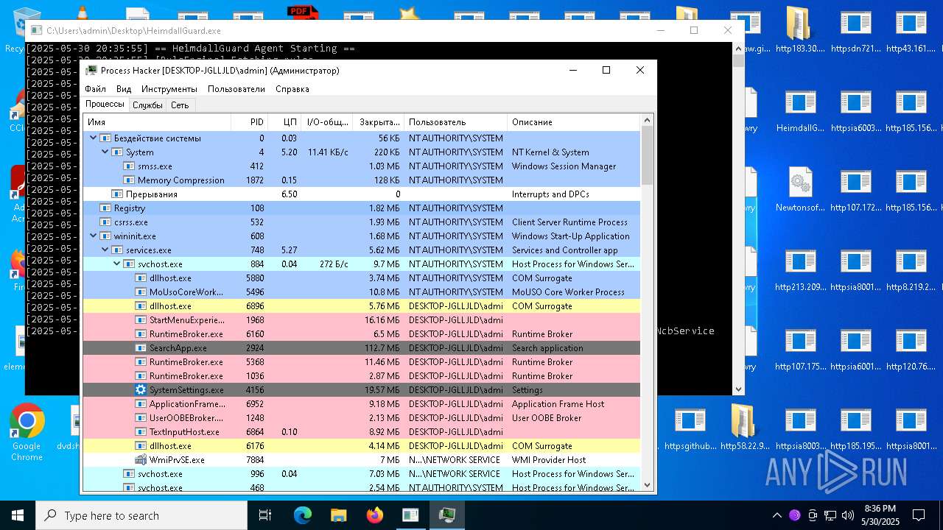This screenshot has width=943, height=530.
Task: Click the taskbar search box
Action: [141, 515]
